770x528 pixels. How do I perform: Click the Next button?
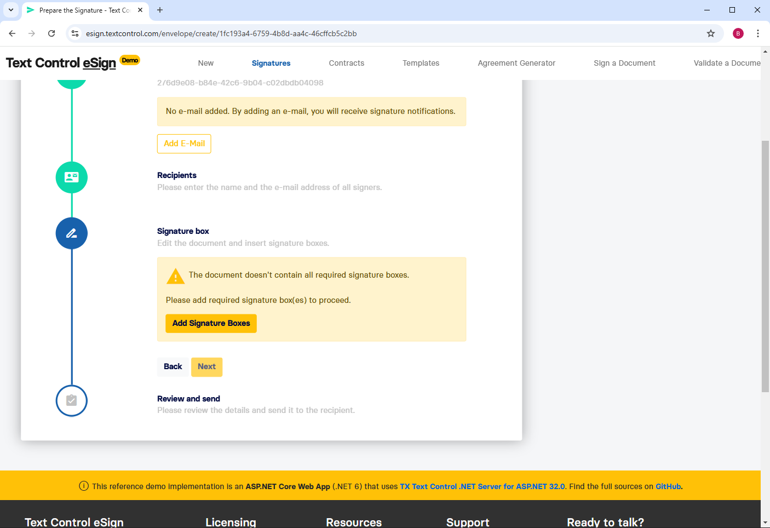207,366
